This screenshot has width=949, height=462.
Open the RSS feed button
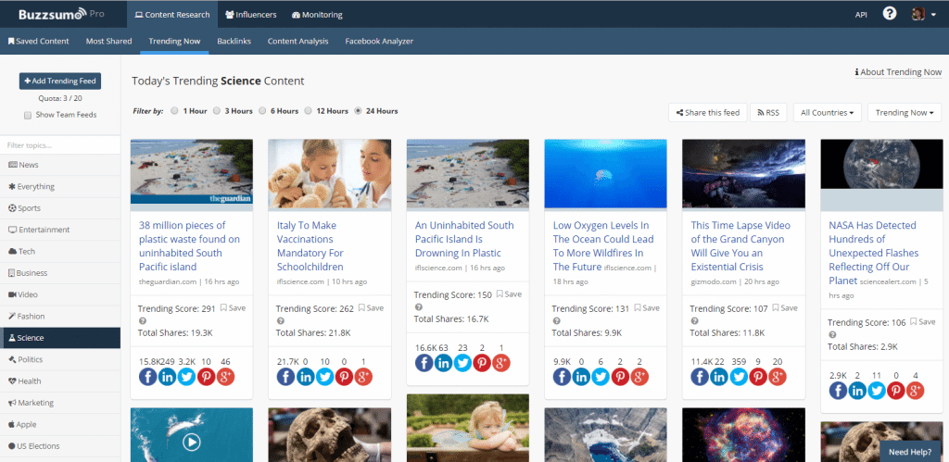pyautogui.click(x=768, y=112)
